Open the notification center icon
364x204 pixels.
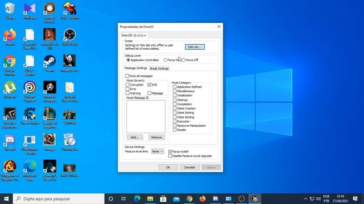[x=355, y=199]
